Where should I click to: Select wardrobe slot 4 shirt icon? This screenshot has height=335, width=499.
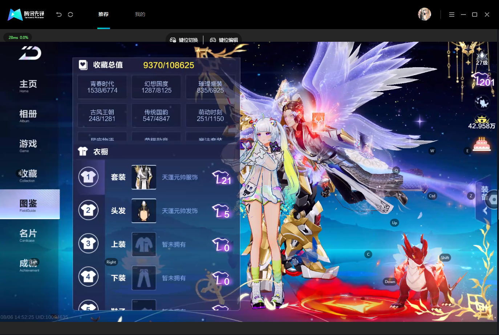[88, 277]
